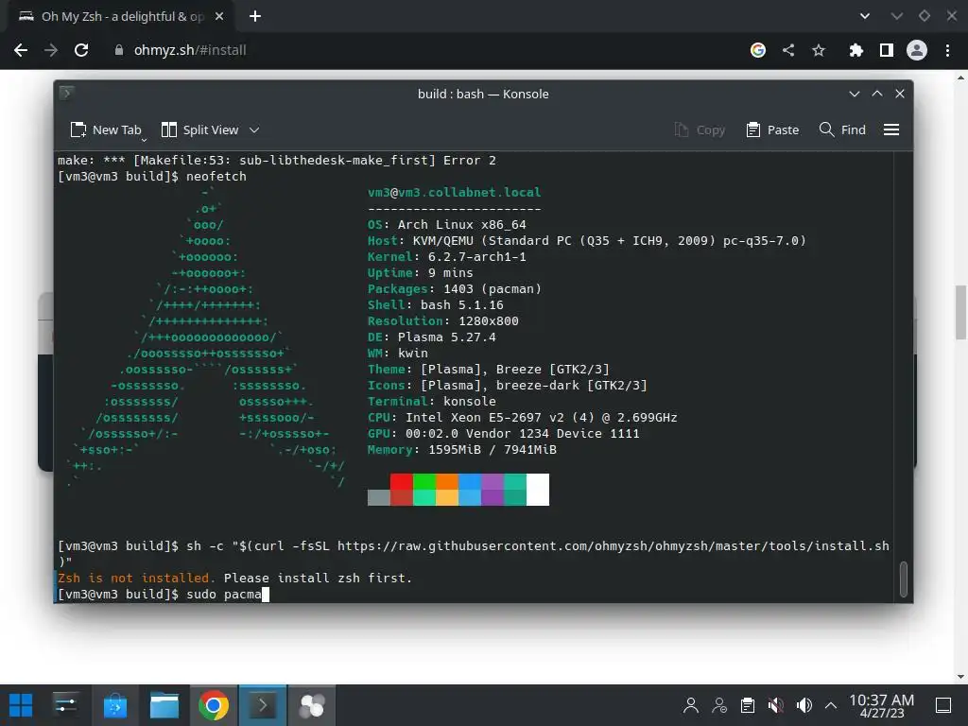View site info lock icon
This screenshot has height=726, width=968.
[118, 50]
